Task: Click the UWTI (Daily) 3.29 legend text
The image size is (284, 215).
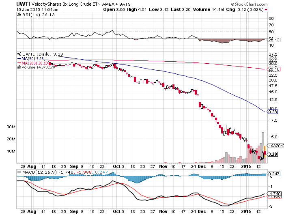Action: click(43, 54)
